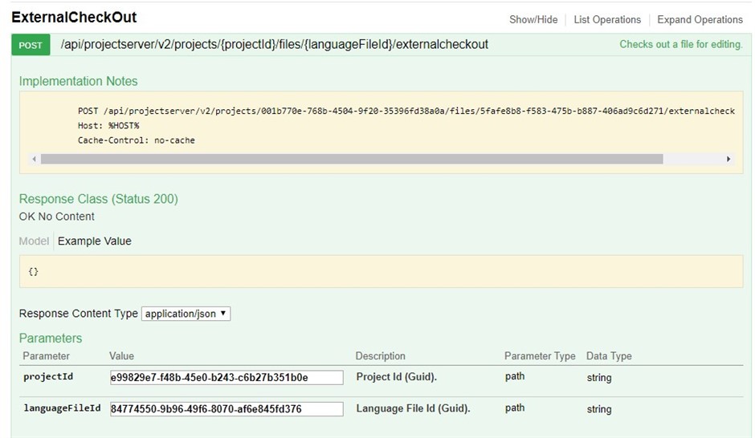
Task: Click the Implementation Notes code block
Action: pos(382,132)
